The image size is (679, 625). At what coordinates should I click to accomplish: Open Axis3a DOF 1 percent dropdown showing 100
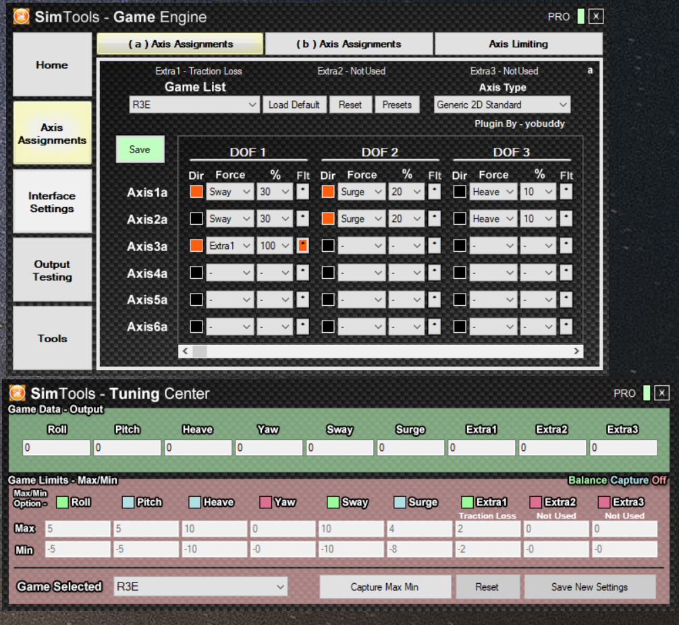(275, 246)
